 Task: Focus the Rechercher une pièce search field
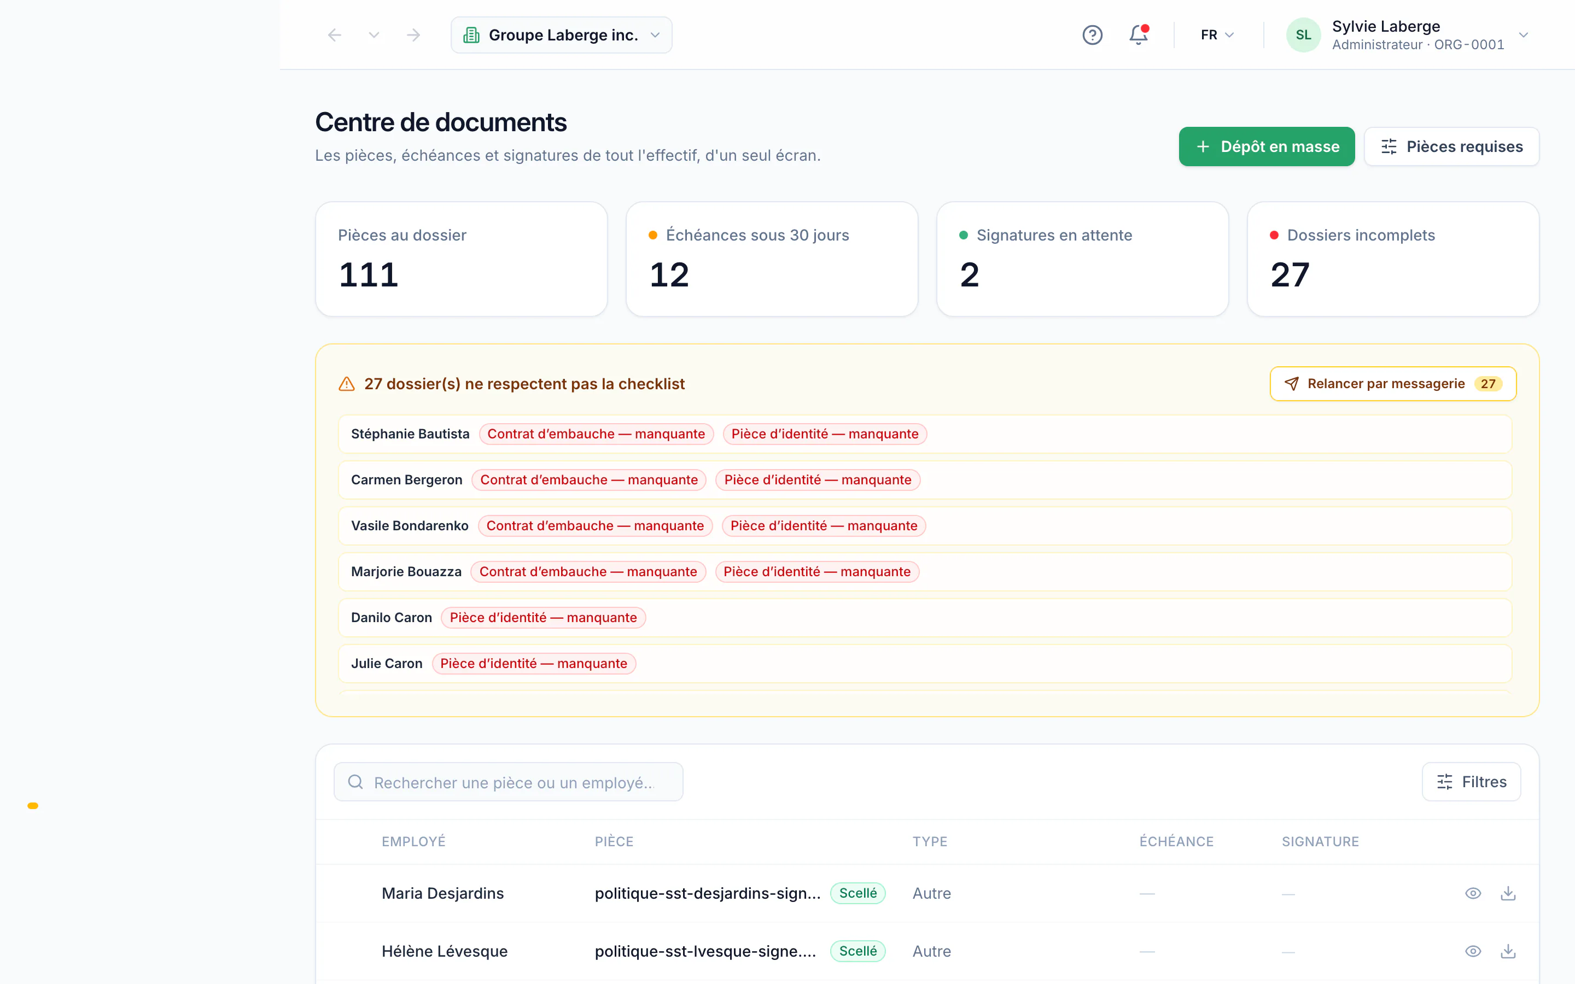click(x=508, y=782)
